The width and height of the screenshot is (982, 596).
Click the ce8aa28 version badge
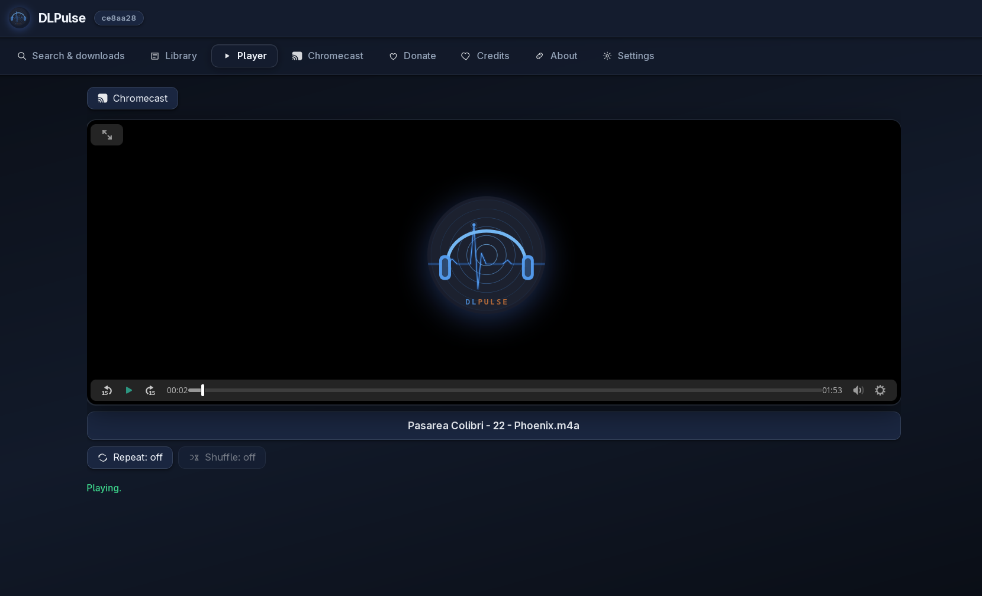click(119, 18)
